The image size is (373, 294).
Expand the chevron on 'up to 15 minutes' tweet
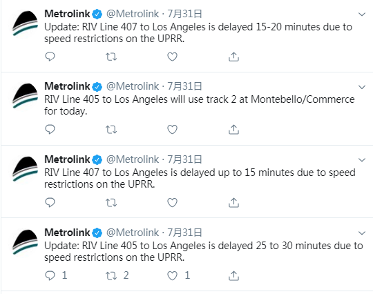362,159
